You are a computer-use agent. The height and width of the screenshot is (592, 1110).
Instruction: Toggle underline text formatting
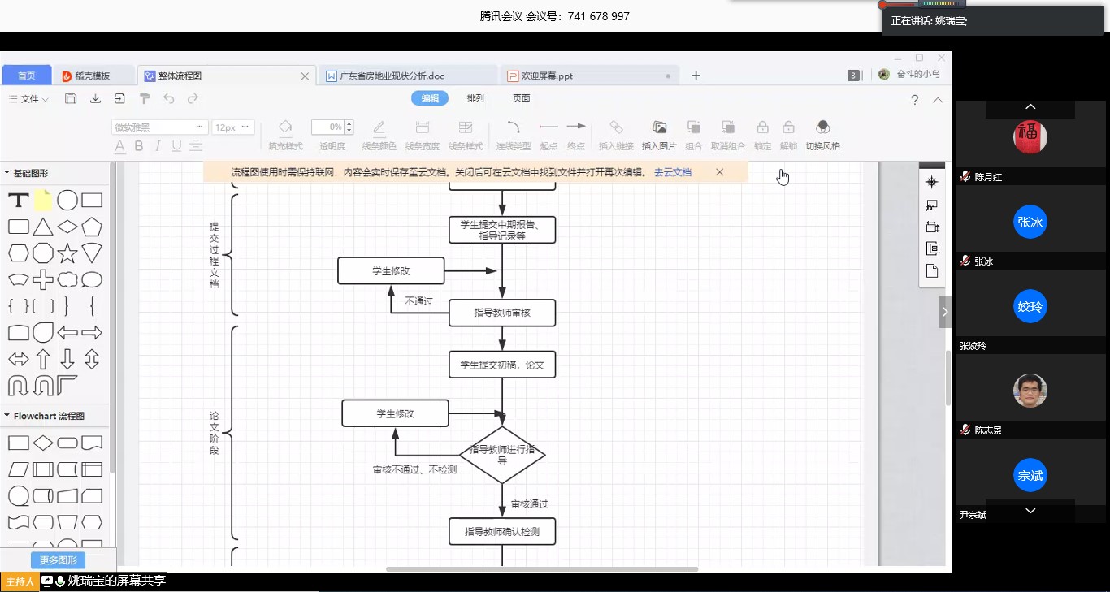pos(176,146)
